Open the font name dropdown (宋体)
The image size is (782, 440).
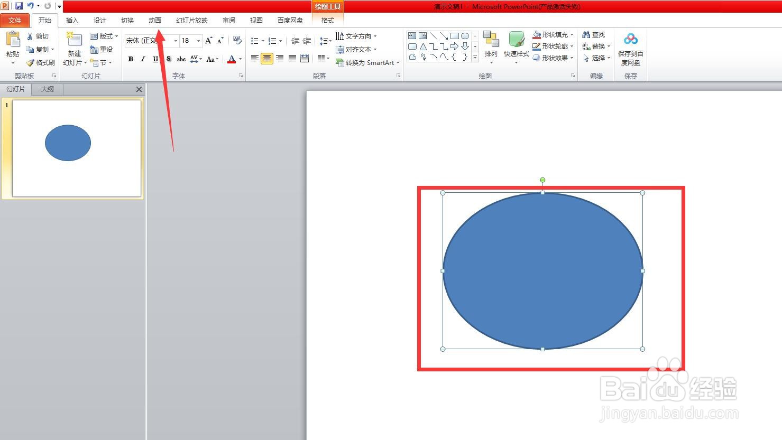tap(176, 41)
